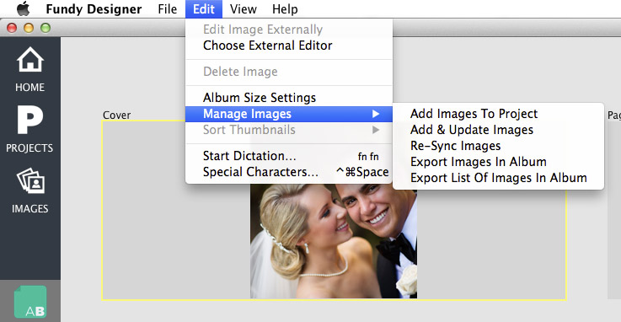The height and width of the screenshot is (322, 621).
Task: Choose Add Images To Project
Action: pos(498,114)
